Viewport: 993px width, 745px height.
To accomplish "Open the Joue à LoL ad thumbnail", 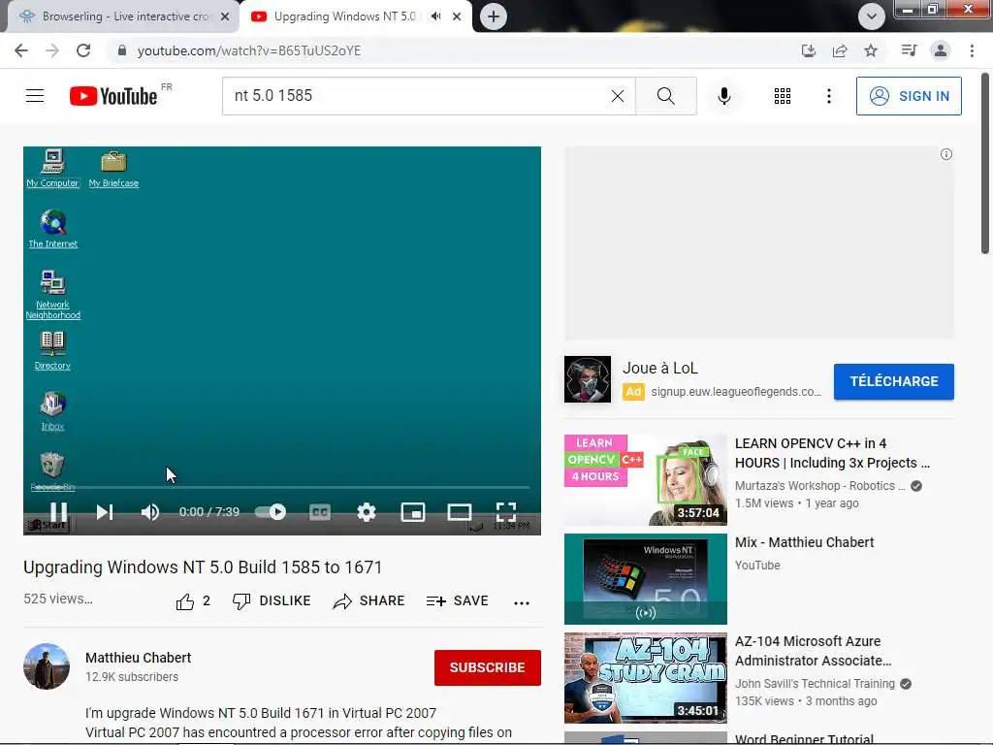I will click(587, 379).
